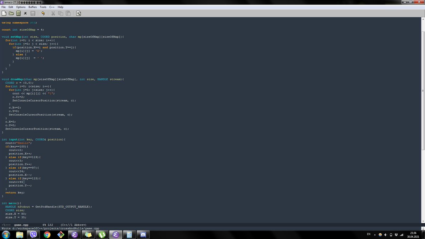Image resolution: width=425 pixels, height=239 pixels.
Task: Click the Dropbox tray icon
Action: (x=396, y=235)
